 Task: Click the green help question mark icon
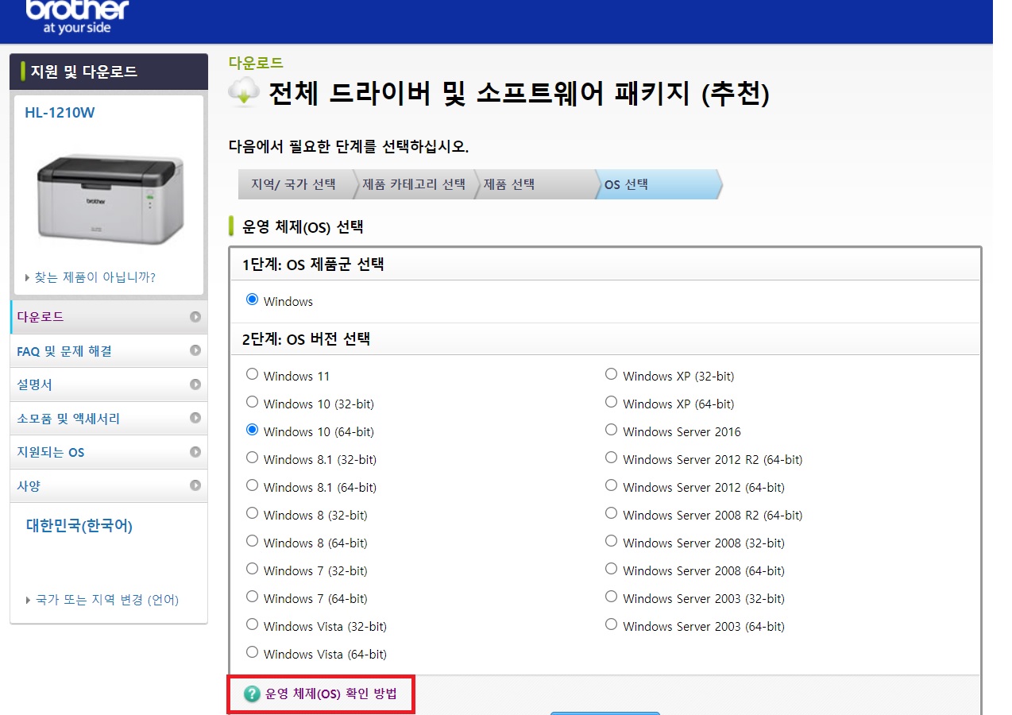[x=252, y=694]
